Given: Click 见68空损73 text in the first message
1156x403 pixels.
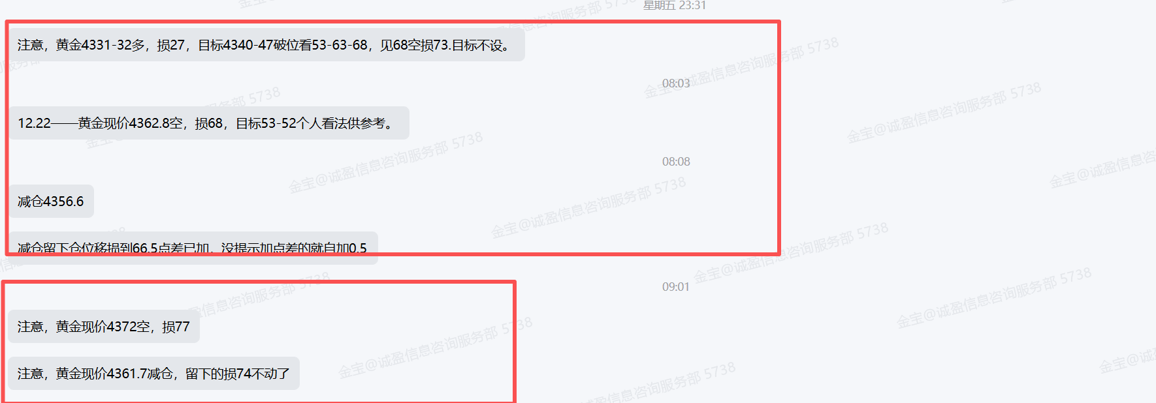Looking at the screenshot, I should pyautogui.click(x=414, y=45).
